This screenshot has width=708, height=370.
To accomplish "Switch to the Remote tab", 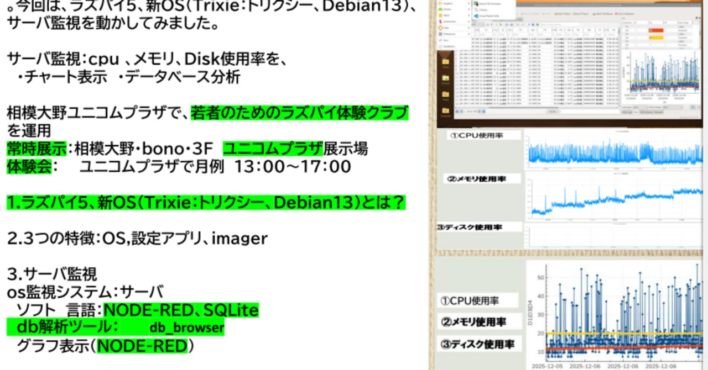I will (658, 112).
